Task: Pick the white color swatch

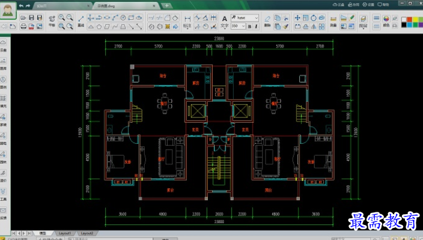Action: (x=404, y=19)
